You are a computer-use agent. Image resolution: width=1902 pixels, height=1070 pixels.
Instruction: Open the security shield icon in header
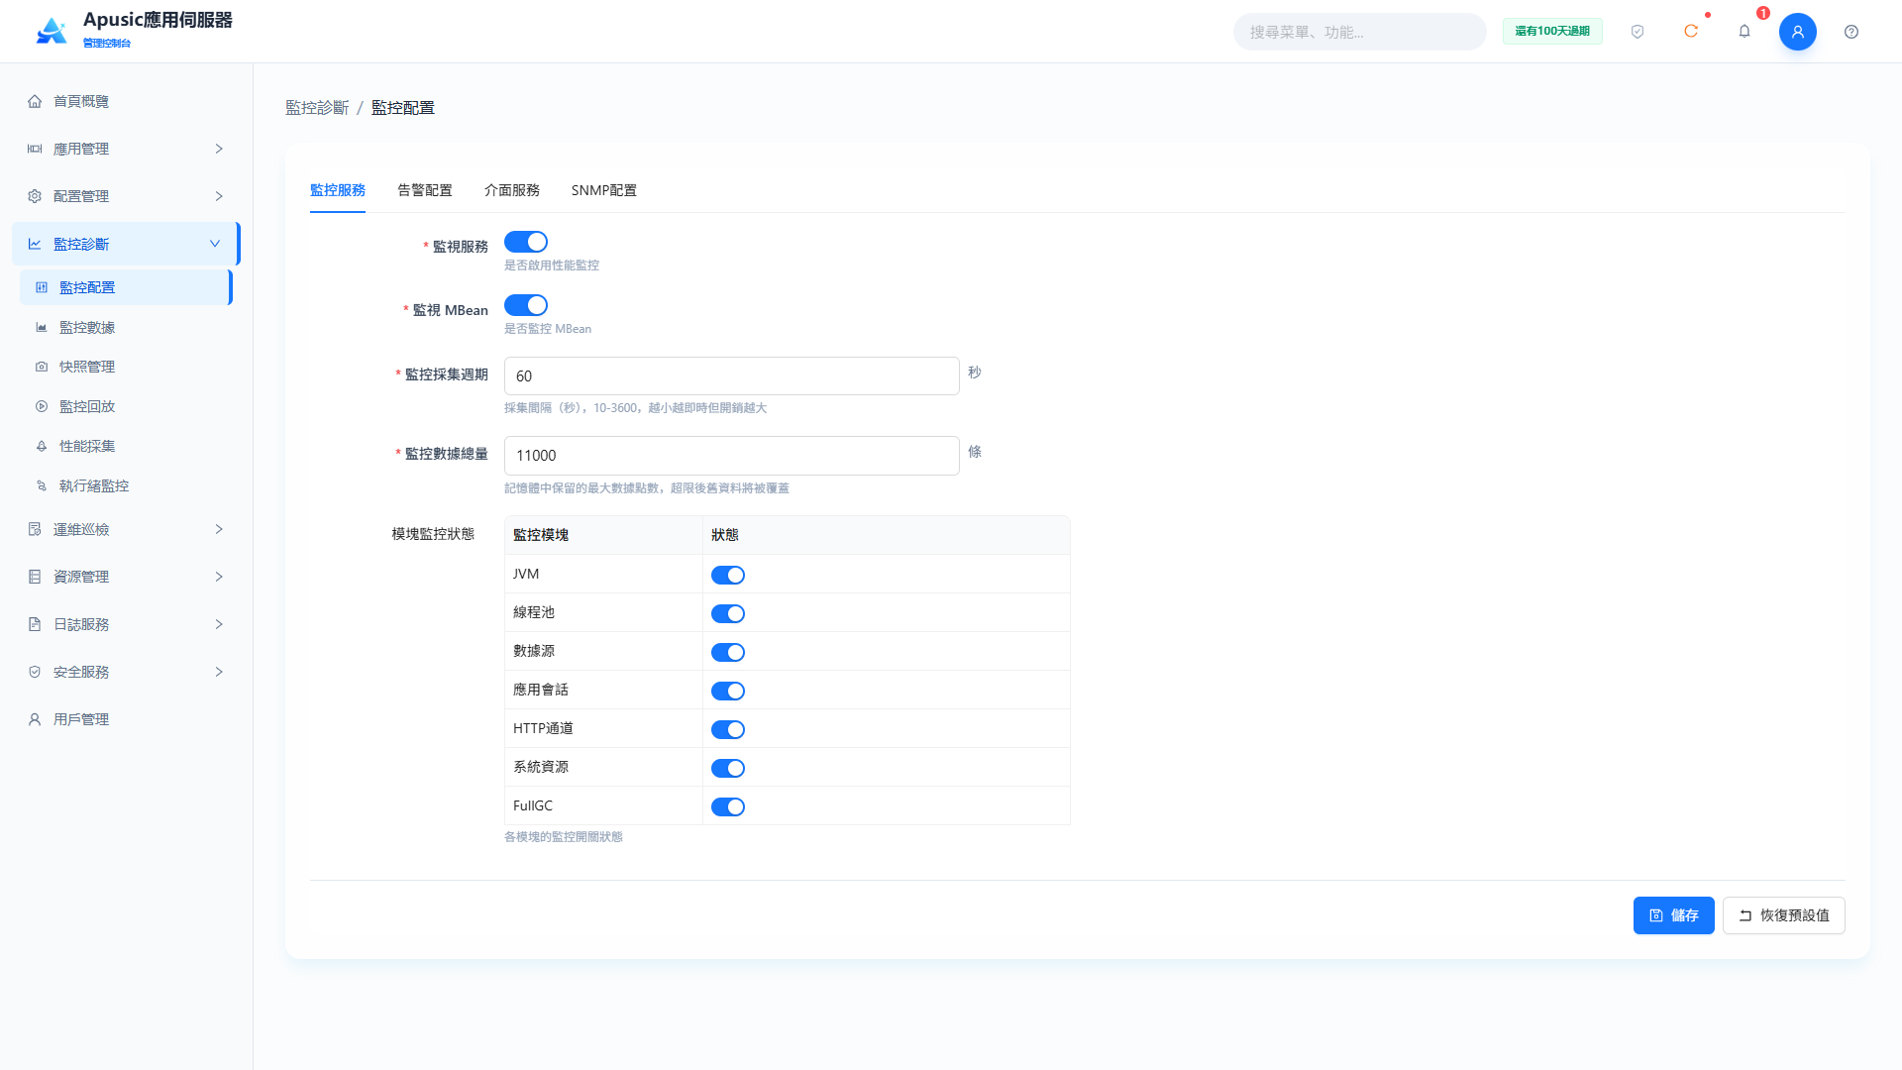pos(1638,32)
